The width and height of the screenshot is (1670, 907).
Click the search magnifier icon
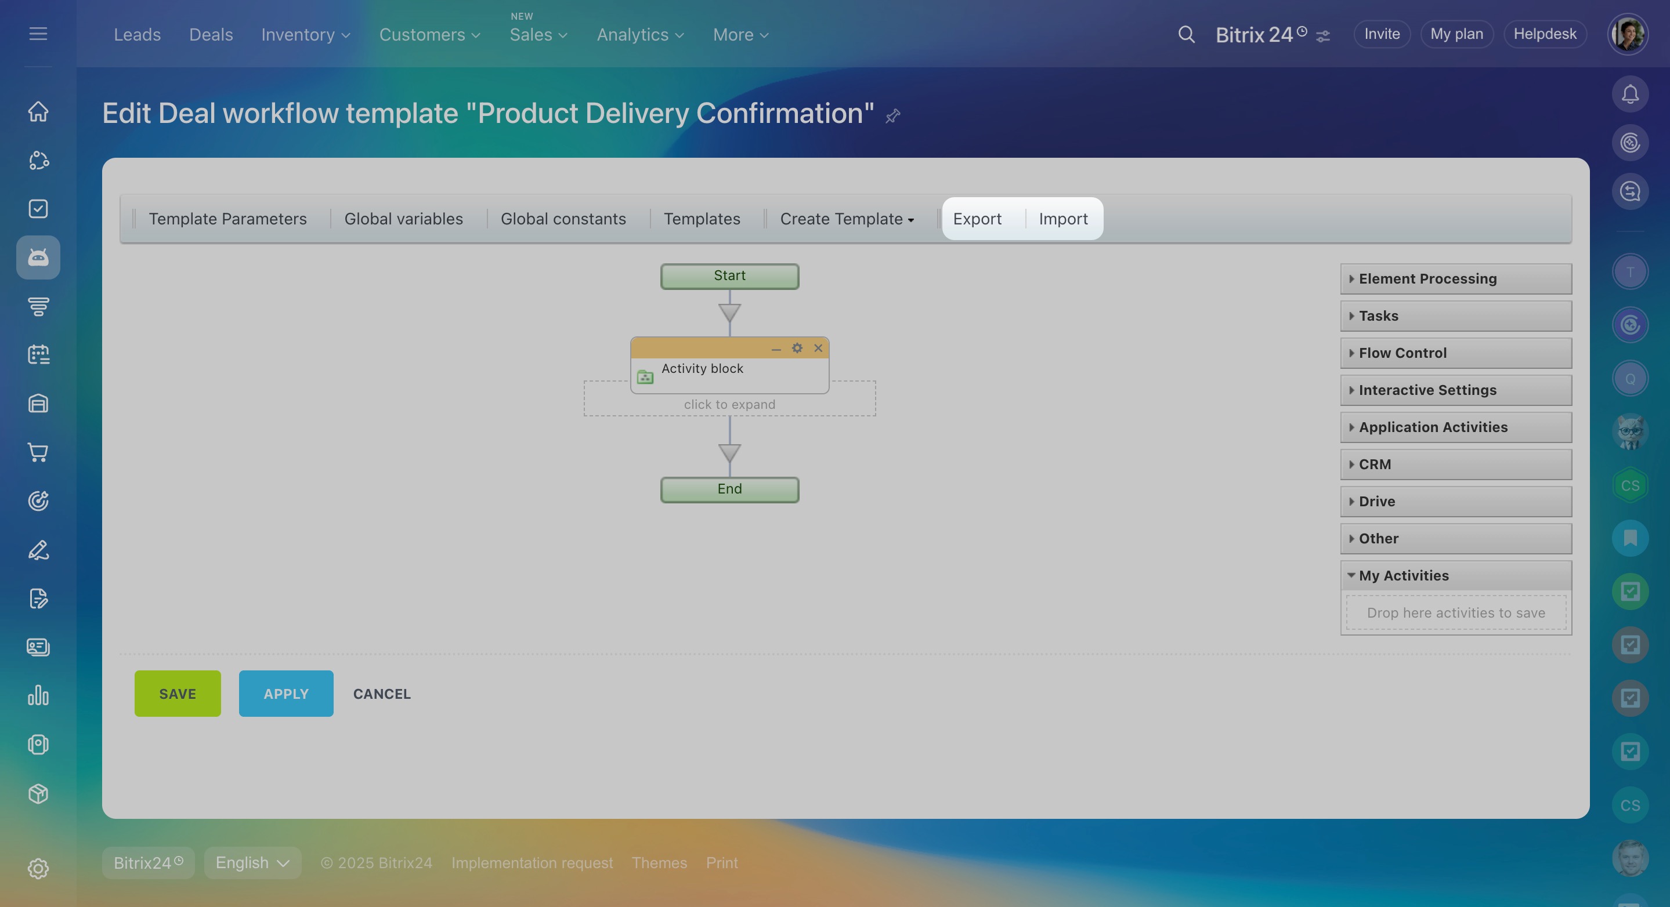point(1185,34)
